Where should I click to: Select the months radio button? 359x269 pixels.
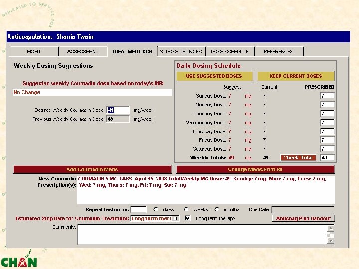click(217, 209)
